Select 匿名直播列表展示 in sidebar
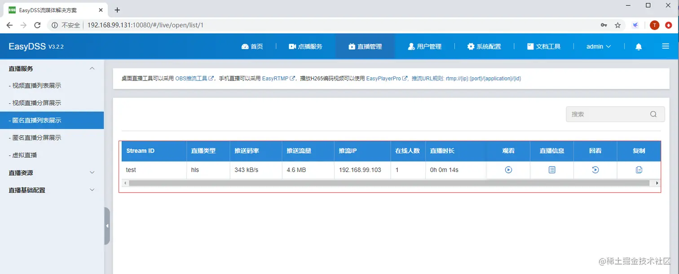 click(x=52, y=120)
